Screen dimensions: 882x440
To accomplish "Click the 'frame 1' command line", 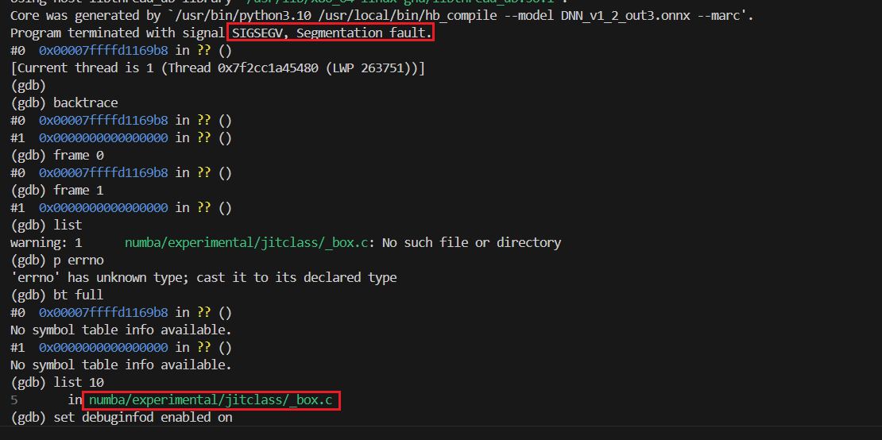I will (78, 190).
